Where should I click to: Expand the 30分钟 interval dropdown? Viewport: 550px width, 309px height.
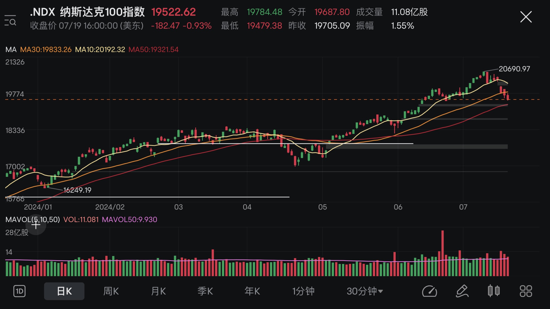point(365,291)
